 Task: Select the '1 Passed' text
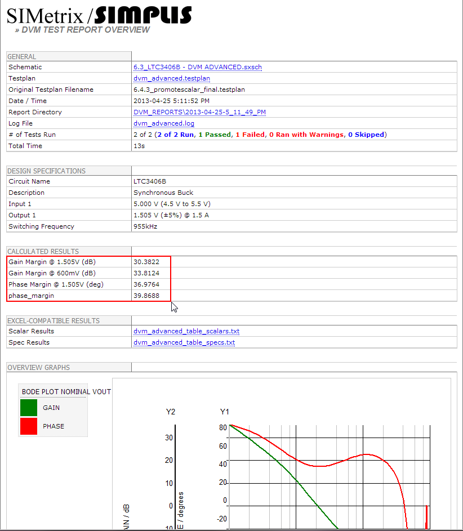click(215, 135)
